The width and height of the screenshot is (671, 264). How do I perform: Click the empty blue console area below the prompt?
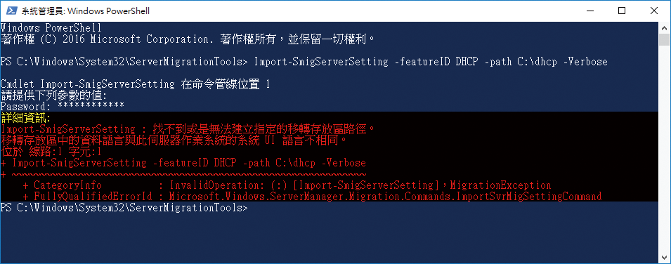(x=330, y=237)
